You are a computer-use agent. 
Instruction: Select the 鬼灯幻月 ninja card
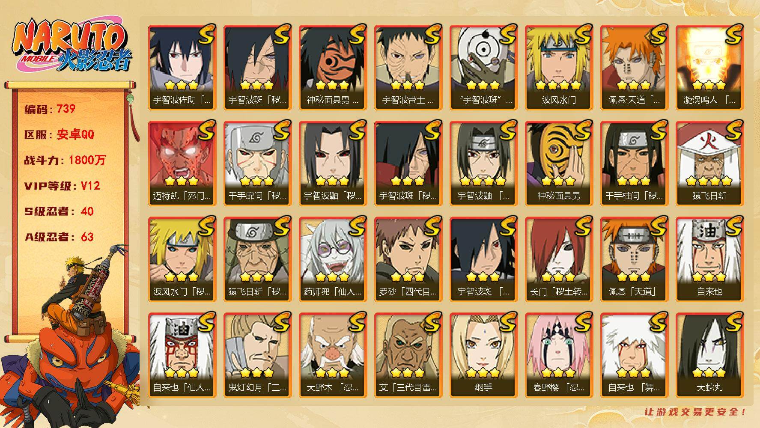257,355
